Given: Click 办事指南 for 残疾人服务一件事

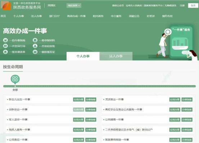Looking at the screenshot, I should click(91, 130).
